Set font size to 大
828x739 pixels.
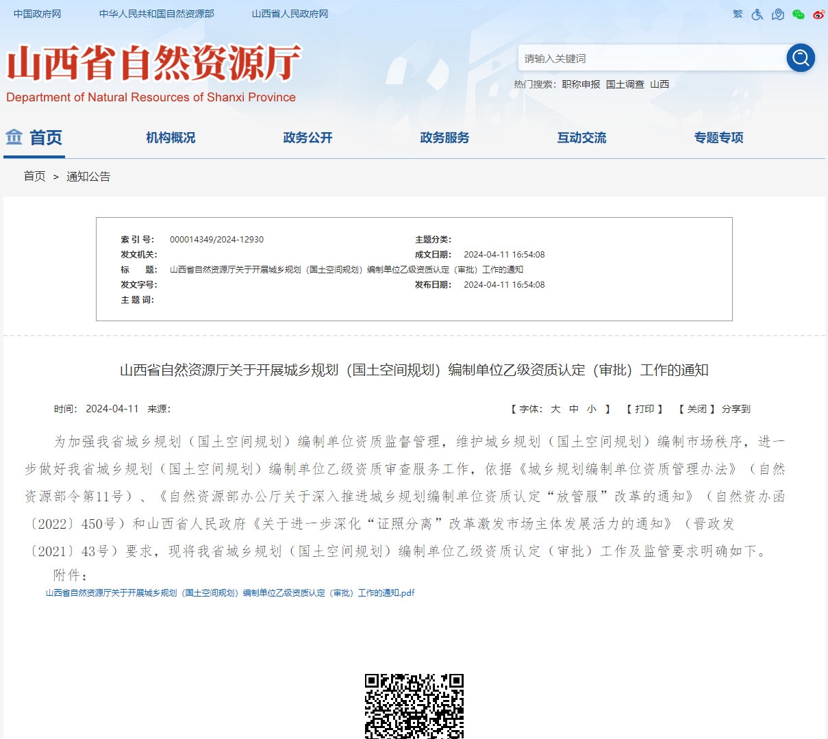pos(555,409)
